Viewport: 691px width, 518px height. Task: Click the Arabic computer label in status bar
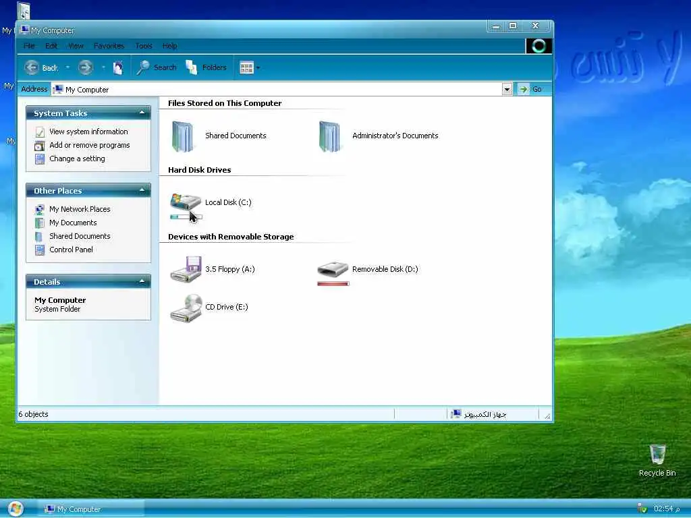coord(485,415)
